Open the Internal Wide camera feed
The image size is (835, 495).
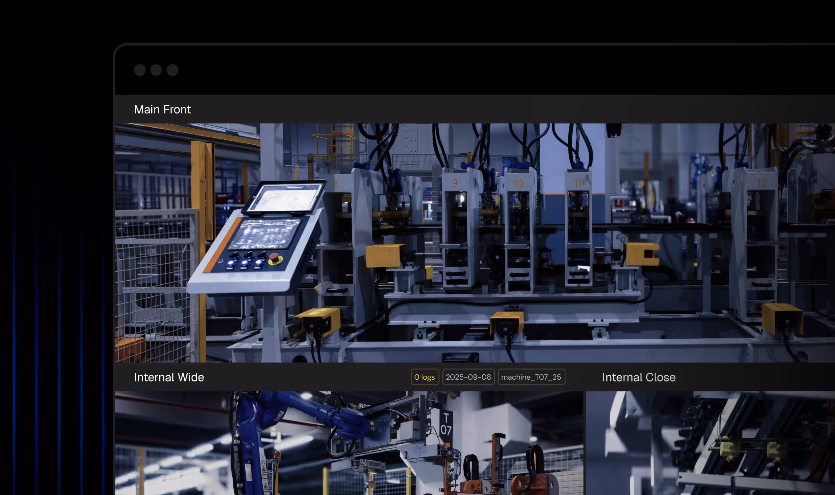click(349, 443)
